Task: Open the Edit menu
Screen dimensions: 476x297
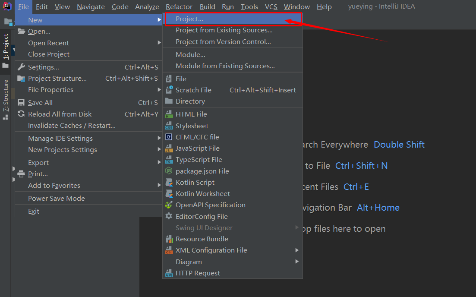Action: (41, 6)
